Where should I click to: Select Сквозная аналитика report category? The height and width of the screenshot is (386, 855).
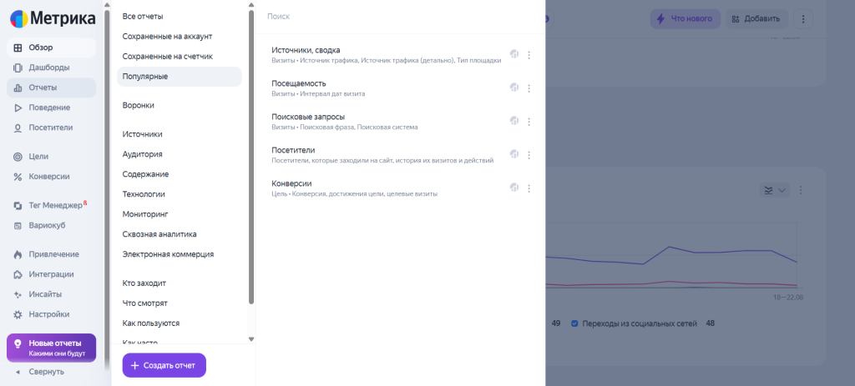click(x=164, y=234)
